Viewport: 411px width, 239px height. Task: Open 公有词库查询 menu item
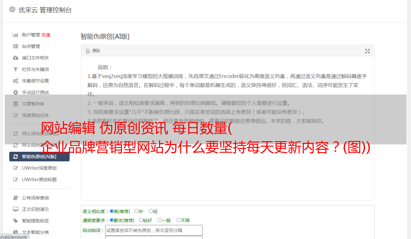tap(35, 198)
